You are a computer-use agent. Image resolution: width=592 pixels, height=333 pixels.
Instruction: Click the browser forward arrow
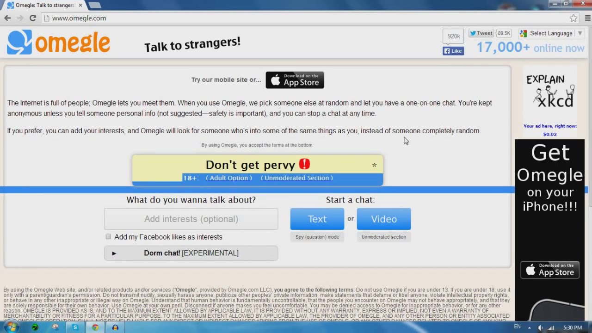click(x=20, y=18)
